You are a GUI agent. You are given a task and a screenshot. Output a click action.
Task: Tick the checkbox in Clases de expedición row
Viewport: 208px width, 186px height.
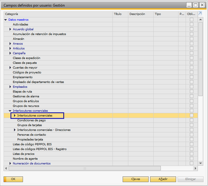192,58
